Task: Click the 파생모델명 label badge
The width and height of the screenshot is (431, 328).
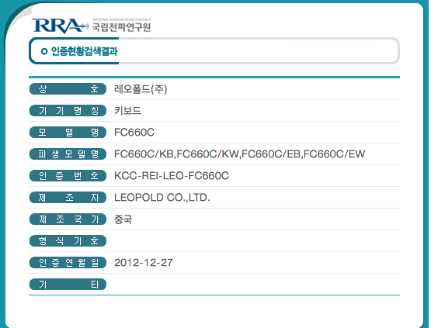Action: pyautogui.click(x=68, y=154)
